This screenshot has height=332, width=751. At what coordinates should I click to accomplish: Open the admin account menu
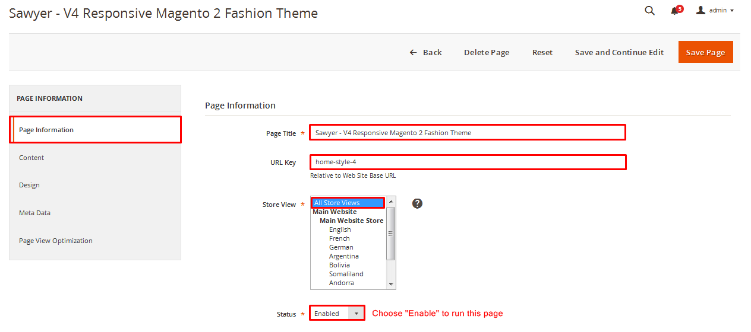point(715,11)
